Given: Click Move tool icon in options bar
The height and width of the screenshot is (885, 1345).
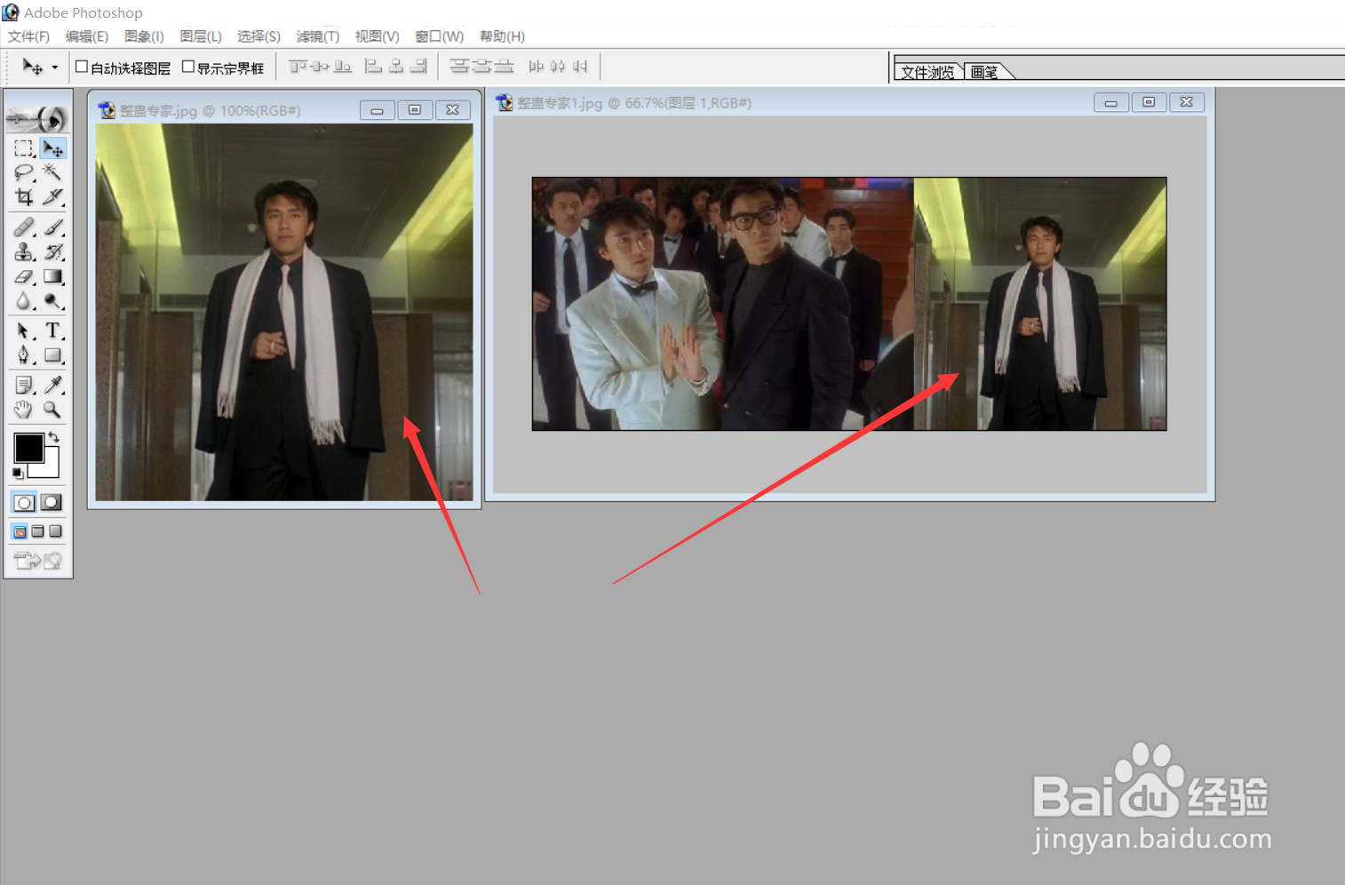Looking at the screenshot, I should pos(32,67).
